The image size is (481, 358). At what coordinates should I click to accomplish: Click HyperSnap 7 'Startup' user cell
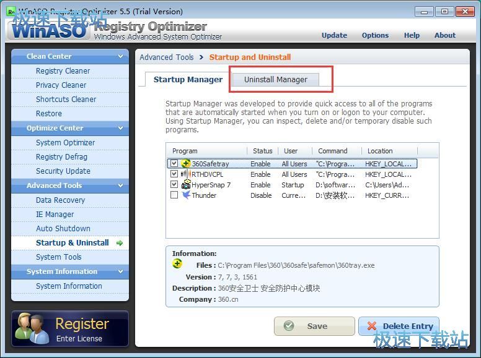[x=293, y=185]
